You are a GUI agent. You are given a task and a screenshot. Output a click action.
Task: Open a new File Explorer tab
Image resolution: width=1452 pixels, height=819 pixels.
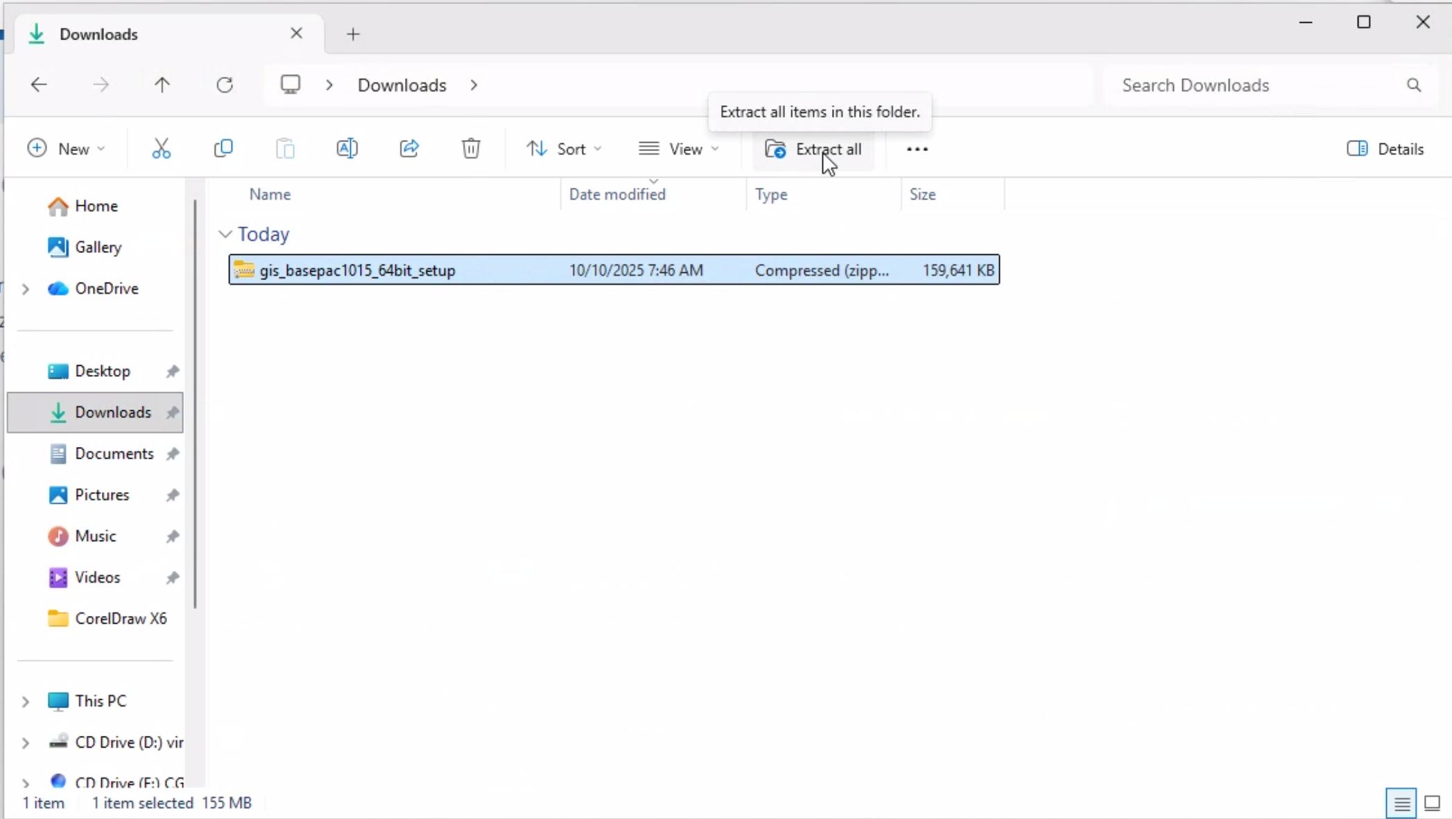pos(353,33)
